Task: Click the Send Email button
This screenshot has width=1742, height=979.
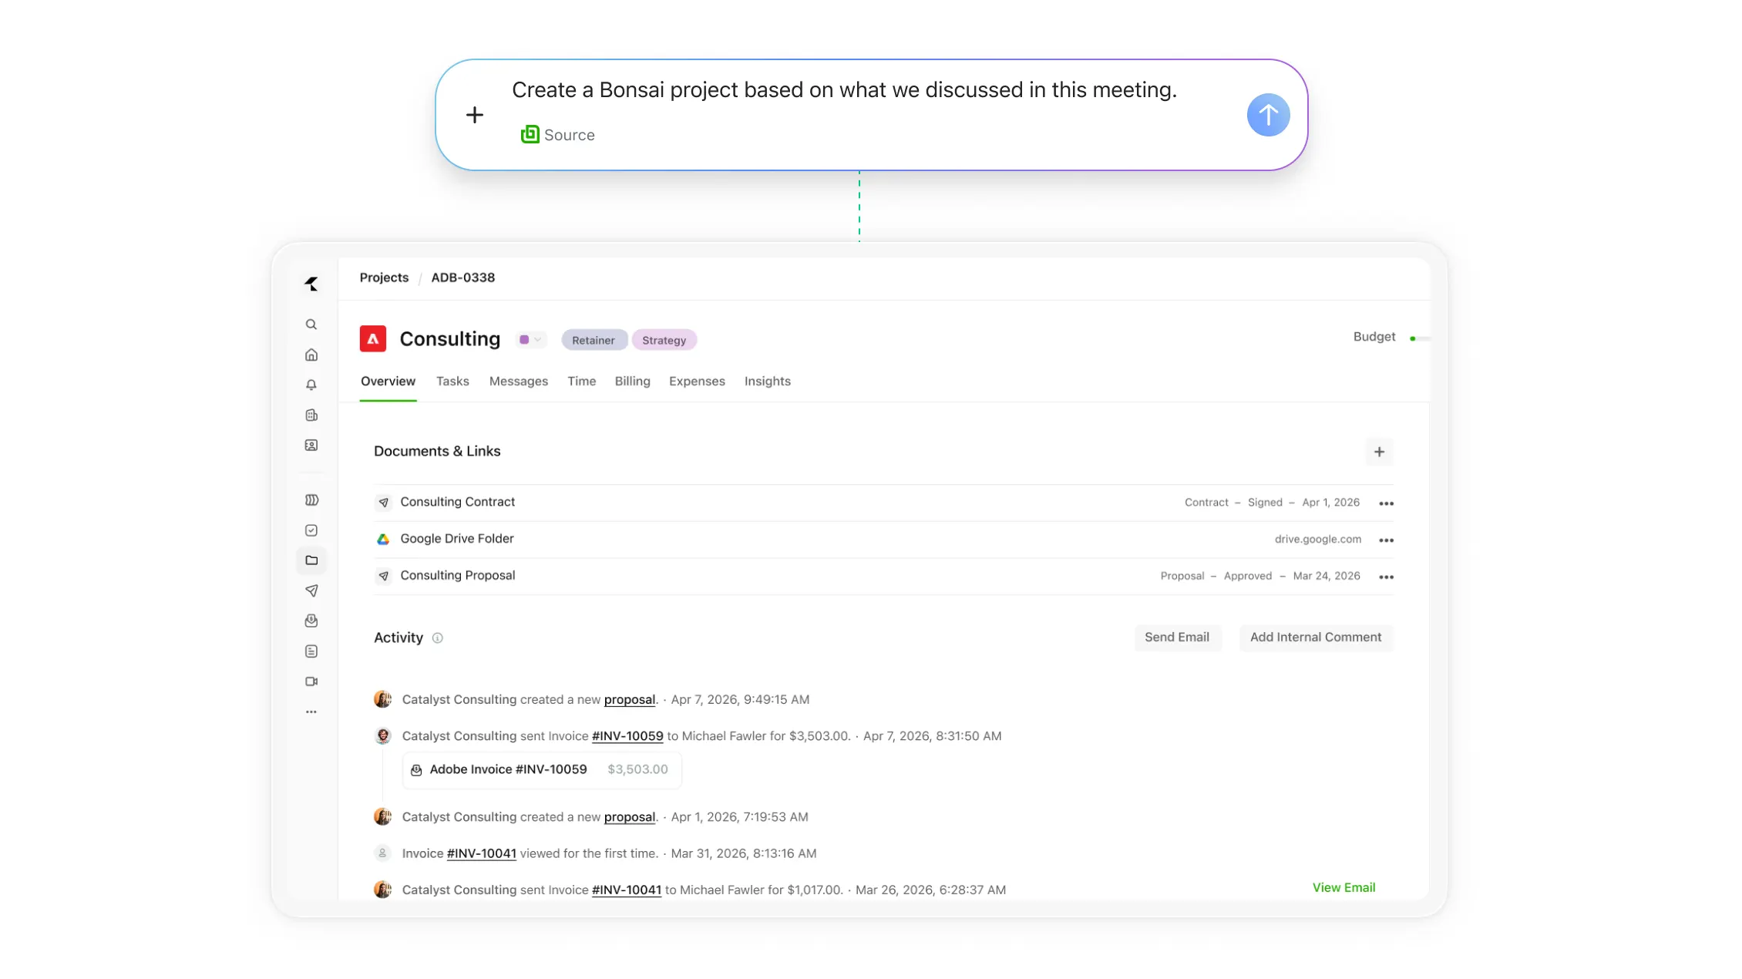Action: [x=1176, y=638]
